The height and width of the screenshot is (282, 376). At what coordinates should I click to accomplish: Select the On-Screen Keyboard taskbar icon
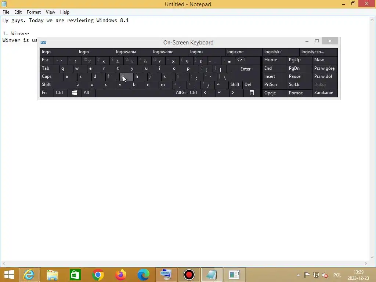pyautogui.click(x=166, y=275)
